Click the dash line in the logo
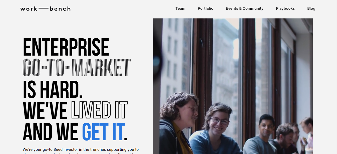This screenshot has height=154, width=337. 44,8
